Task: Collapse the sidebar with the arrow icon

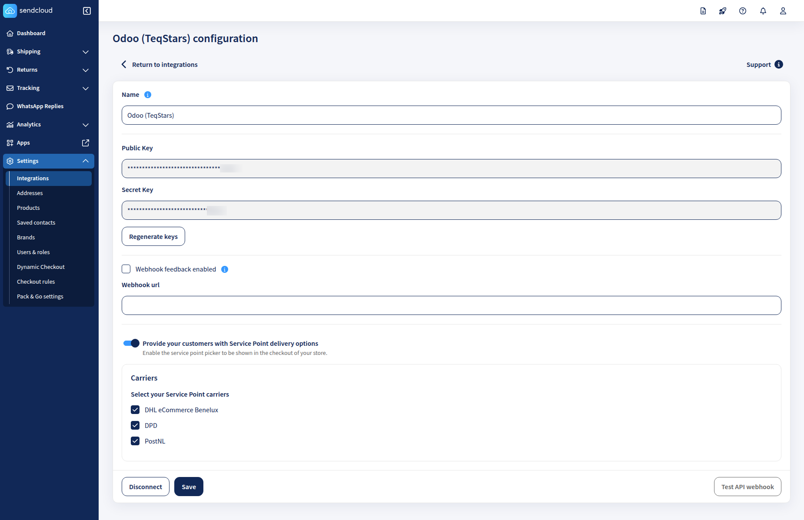Action: [87, 10]
